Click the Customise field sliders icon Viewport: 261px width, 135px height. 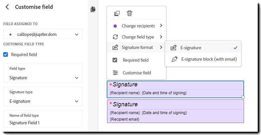(115, 73)
